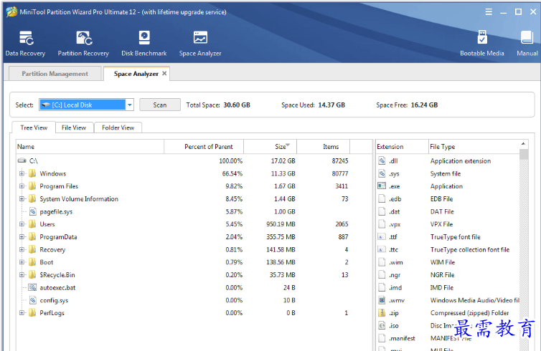Select the .manifest extension row
The height and width of the screenshot is (351, 541).
[448, 338]
